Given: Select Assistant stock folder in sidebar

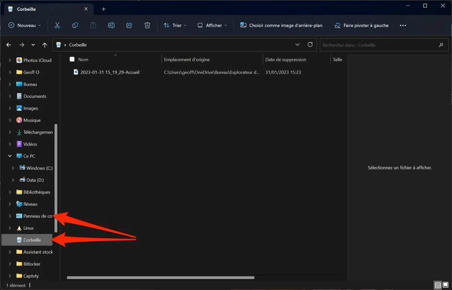Looking at the screenshot, I should 38,252.
